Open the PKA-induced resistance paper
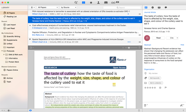Image resolution: width=186 pixels, height=112 pixels. pos(85,13)
